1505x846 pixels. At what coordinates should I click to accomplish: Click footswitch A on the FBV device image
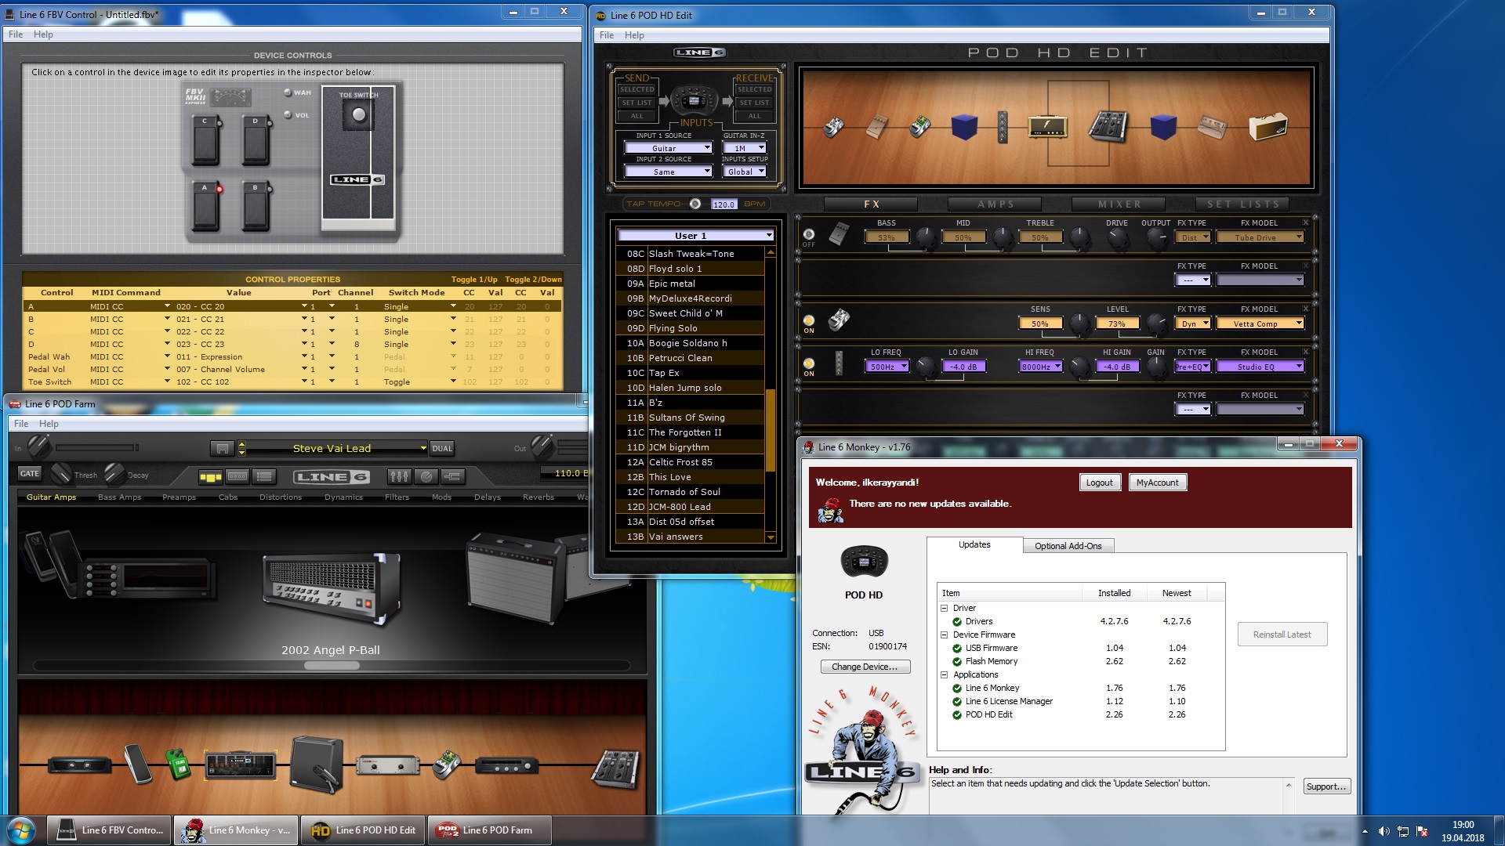[x=206, y=205]
